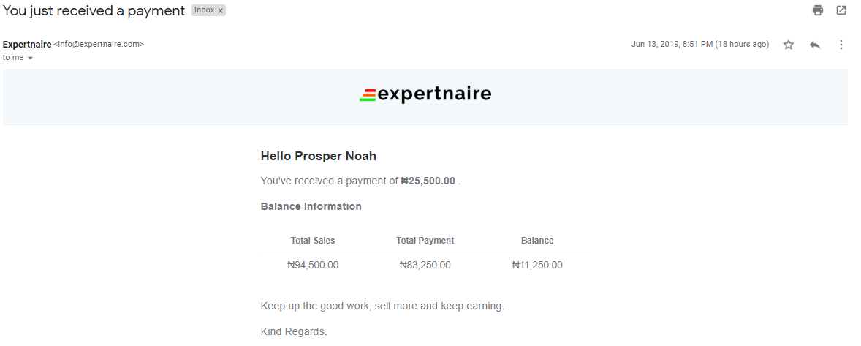
Task: Expand recipient details next to 'to me'
Action: pos(30,58)
